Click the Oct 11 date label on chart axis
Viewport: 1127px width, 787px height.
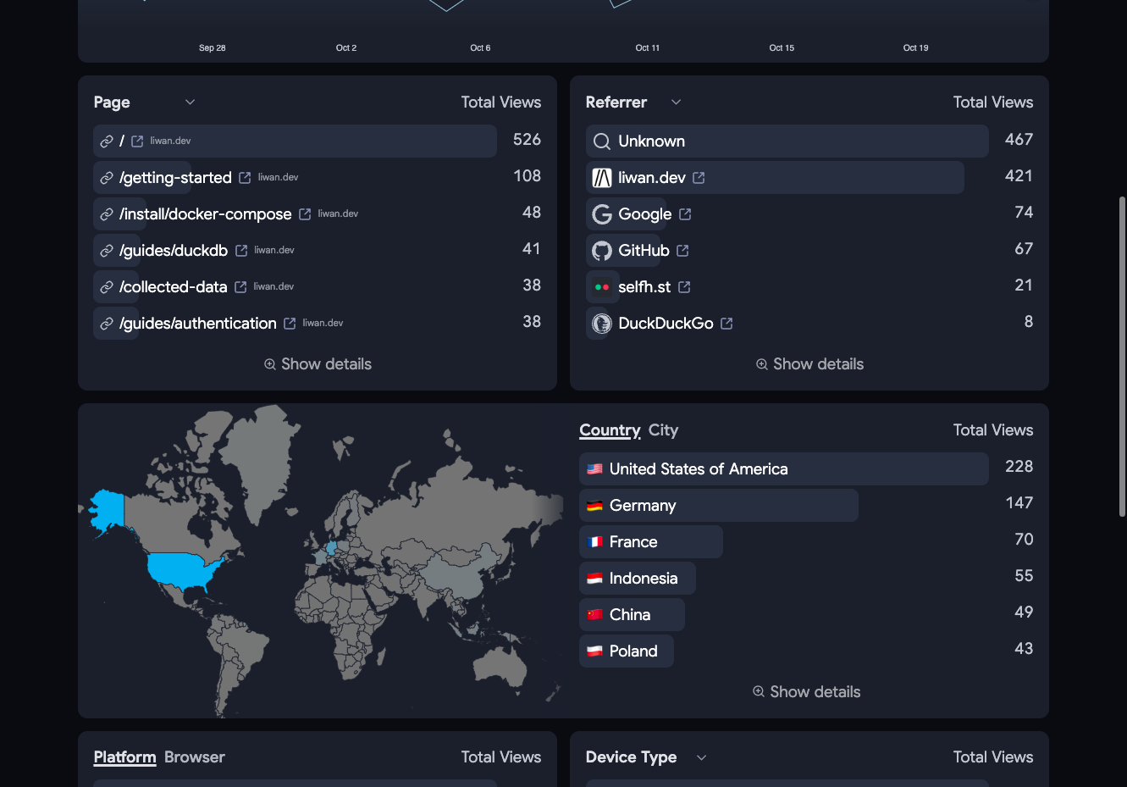pyautogui.click(x=648, y=48)
